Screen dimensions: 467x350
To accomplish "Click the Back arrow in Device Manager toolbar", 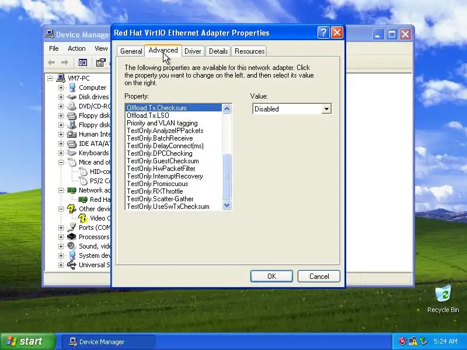I will [x=51, y=62].
